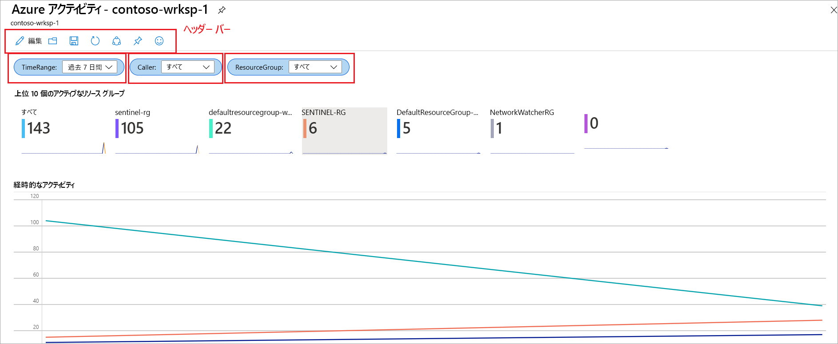This screenshot has width=838, height=344.
Task: Pin workbook using toolbar pin icon
Action: [x=138, y=41]
